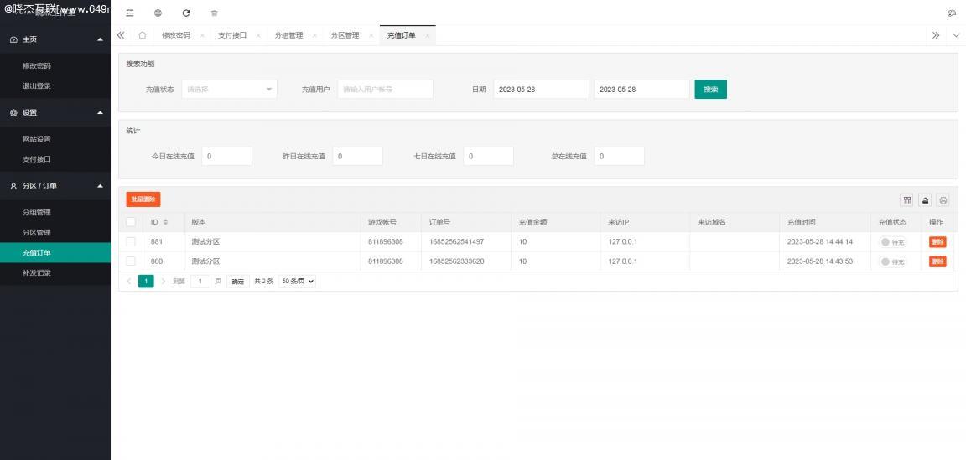
Task: Close the 分区管理 tab
Action: pos(371,36)
